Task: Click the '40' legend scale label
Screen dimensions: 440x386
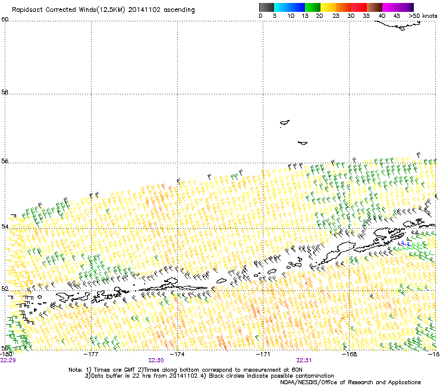Action: [382, 15]
